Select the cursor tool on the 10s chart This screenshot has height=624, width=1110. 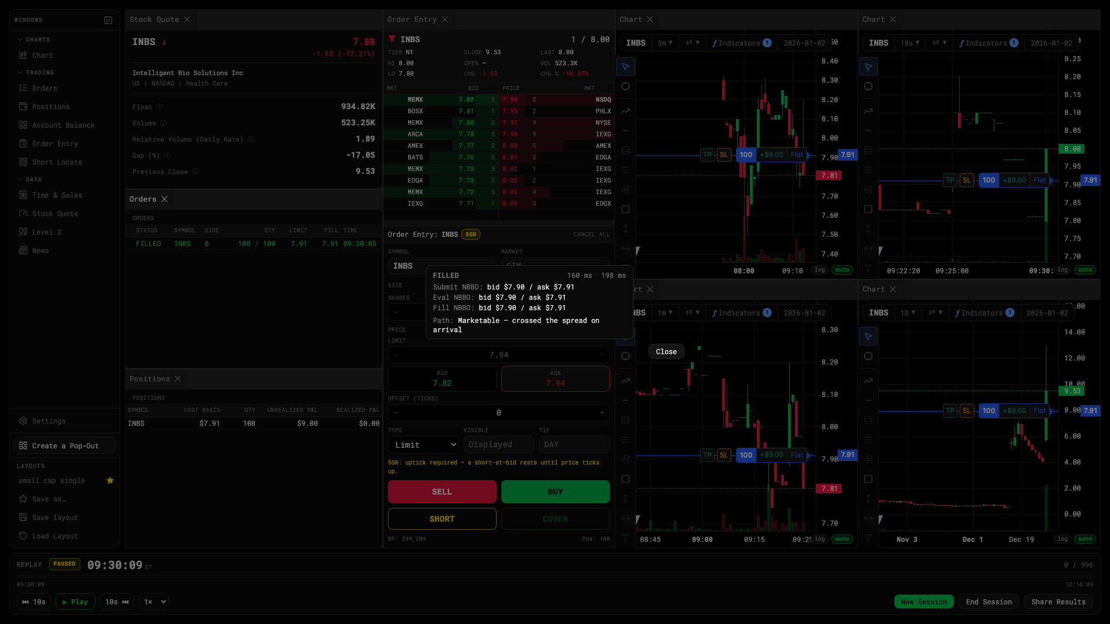tap(868, 66)
